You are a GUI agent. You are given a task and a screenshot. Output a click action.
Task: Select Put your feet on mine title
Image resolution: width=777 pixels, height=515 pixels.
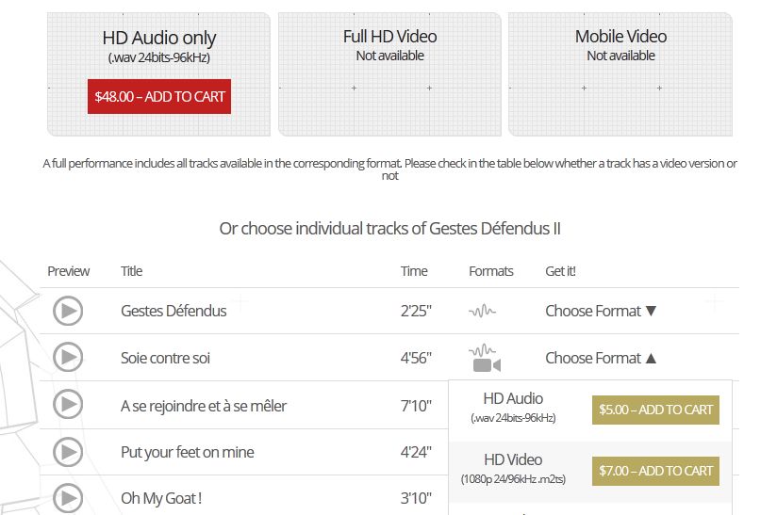click(187, 452)
